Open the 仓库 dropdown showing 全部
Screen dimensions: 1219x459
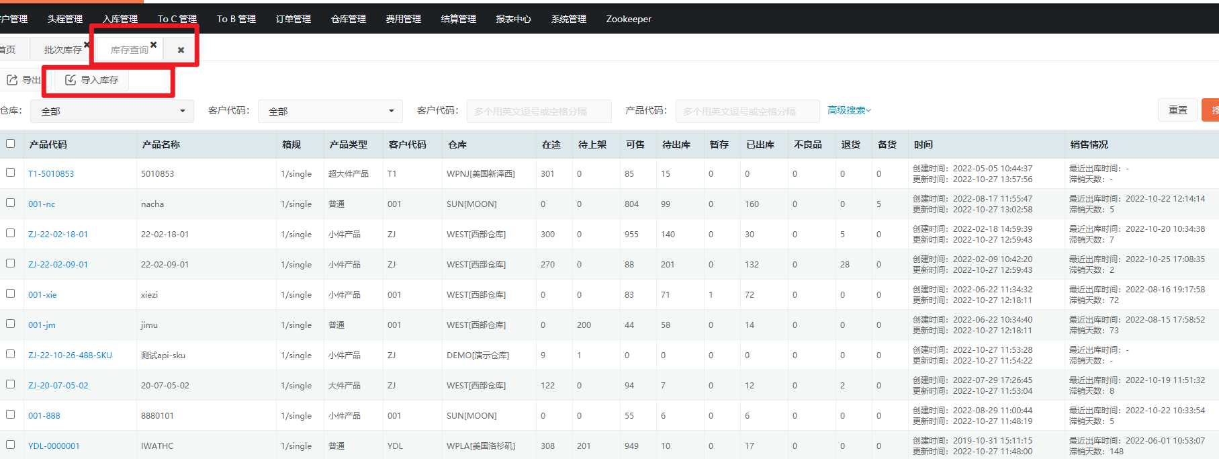[112, 111]
